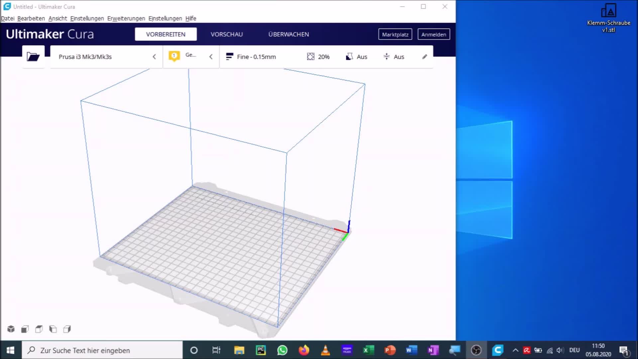The height and width of the screenshot is (359, 638).
Task: Click the build plate adhesion icon
Action: pos(386,57)
